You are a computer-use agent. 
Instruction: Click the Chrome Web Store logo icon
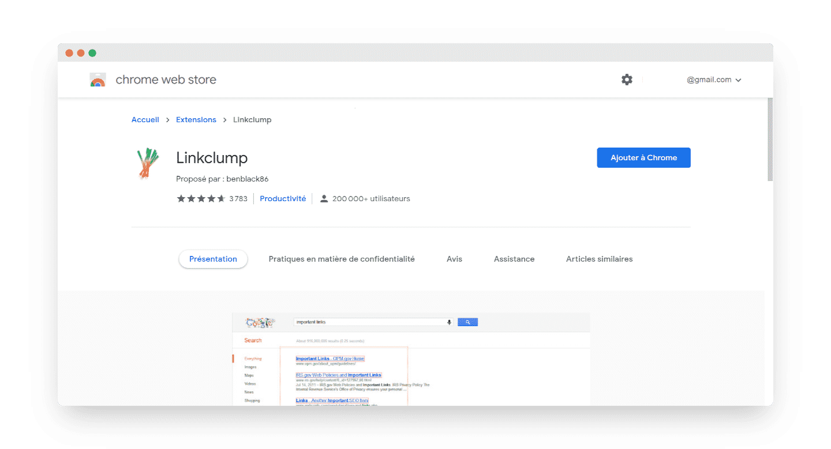click(x=98, y=80)
